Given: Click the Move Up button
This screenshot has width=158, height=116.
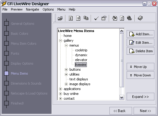Looking at the screenshot, I should pyautogui.click(x=141, y=67).
